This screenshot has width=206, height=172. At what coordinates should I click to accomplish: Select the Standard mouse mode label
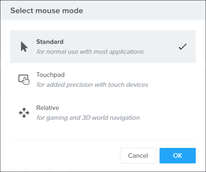click(50, 42)
